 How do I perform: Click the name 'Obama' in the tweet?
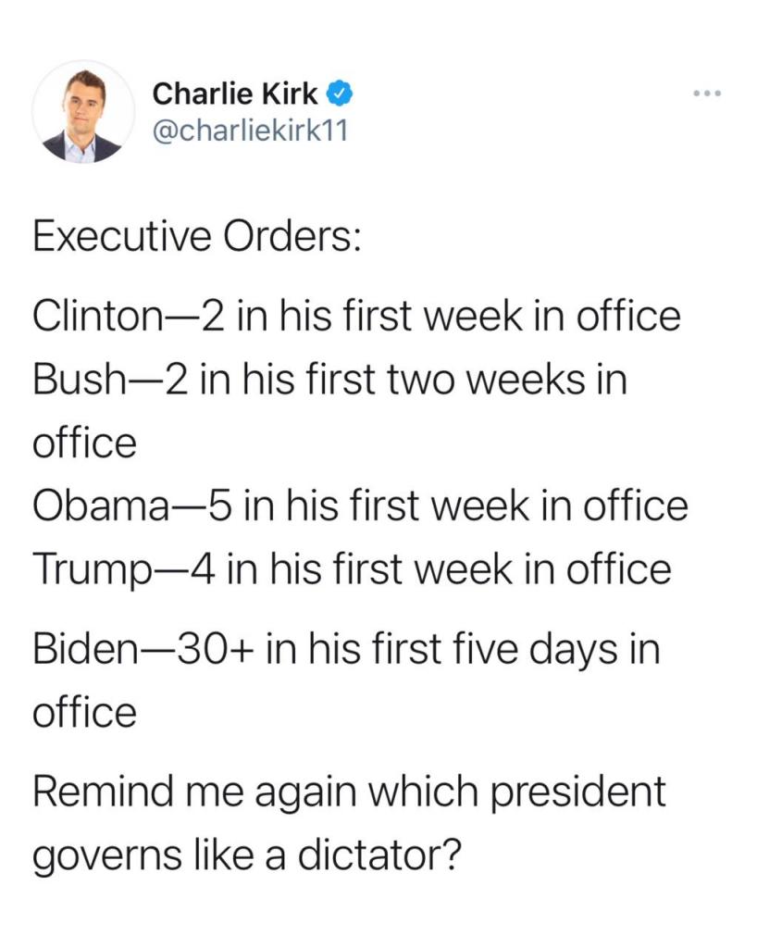[100, 505]
